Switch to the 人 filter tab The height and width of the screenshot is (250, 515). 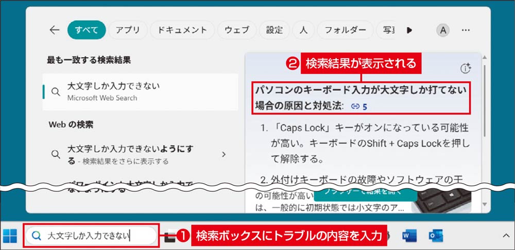pyautogui.click(x=303, y=30)
